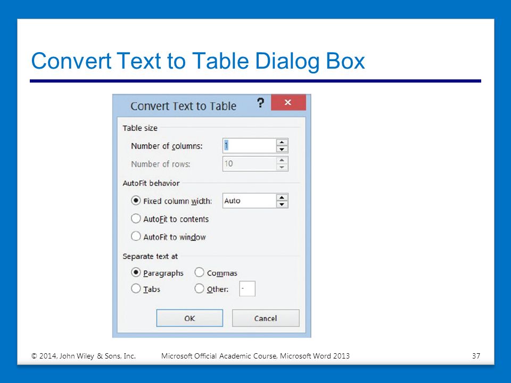Decrease Number of columns with down arrow
Viewport: 511px width, 383px height.
coord(282,149)
